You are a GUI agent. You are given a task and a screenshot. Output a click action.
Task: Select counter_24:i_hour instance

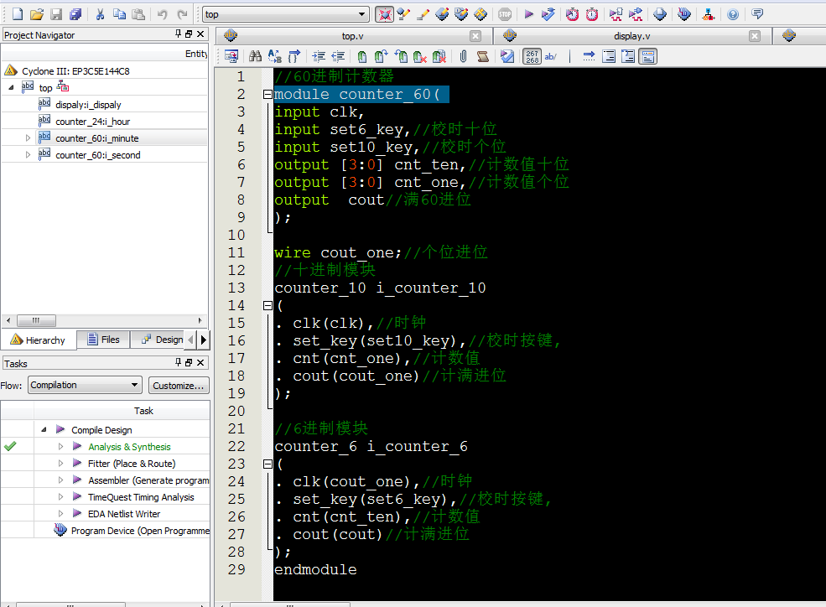click(x=93, y=122)
